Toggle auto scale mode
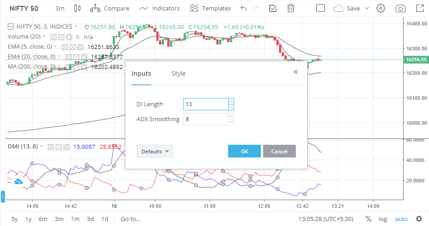Screen dimensions: 429x226 point(401,219)
